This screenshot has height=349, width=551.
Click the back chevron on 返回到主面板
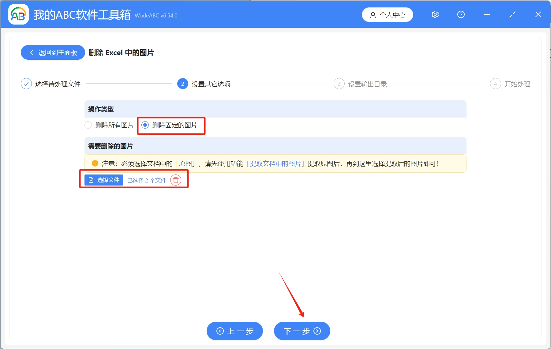coord(32,52)
